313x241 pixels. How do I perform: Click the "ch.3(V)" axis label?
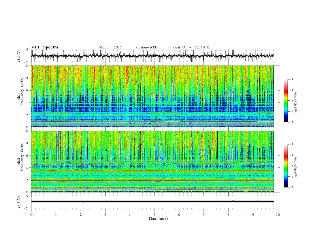19,202
